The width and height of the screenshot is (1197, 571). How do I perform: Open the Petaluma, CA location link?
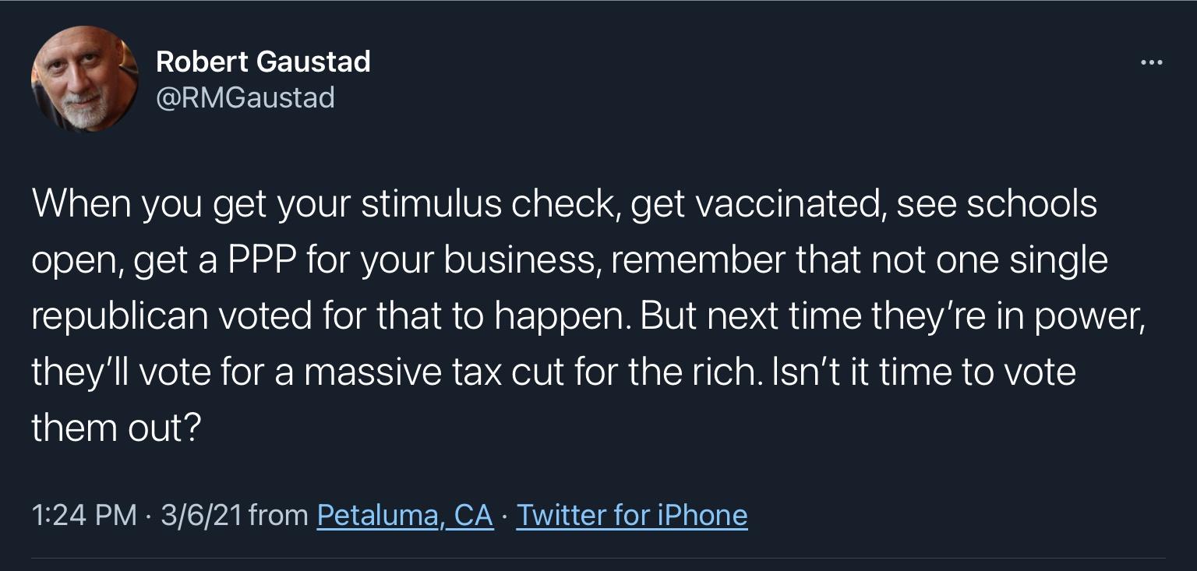(405, 515)
